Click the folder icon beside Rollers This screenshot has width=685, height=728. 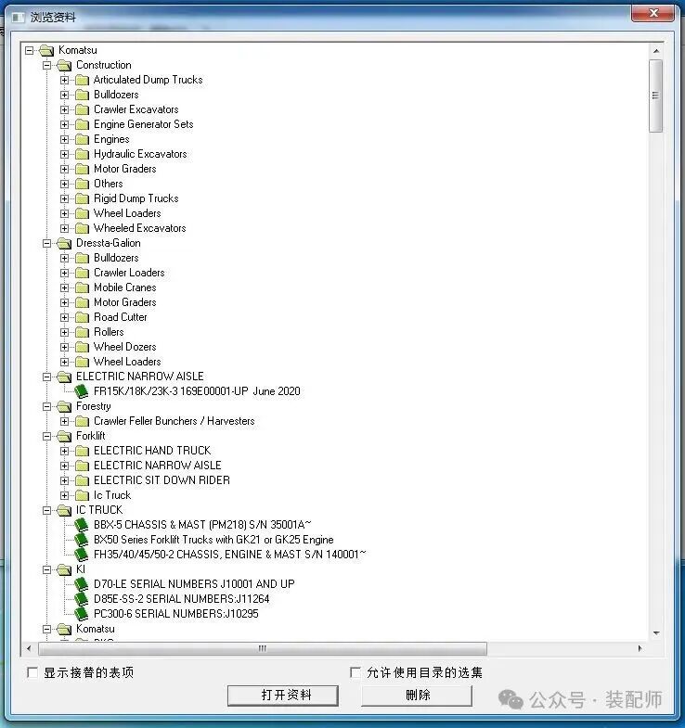tap(83, 332)
